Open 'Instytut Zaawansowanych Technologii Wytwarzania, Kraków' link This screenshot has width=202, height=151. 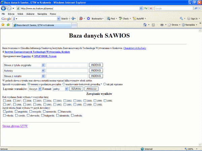(37, 52)
